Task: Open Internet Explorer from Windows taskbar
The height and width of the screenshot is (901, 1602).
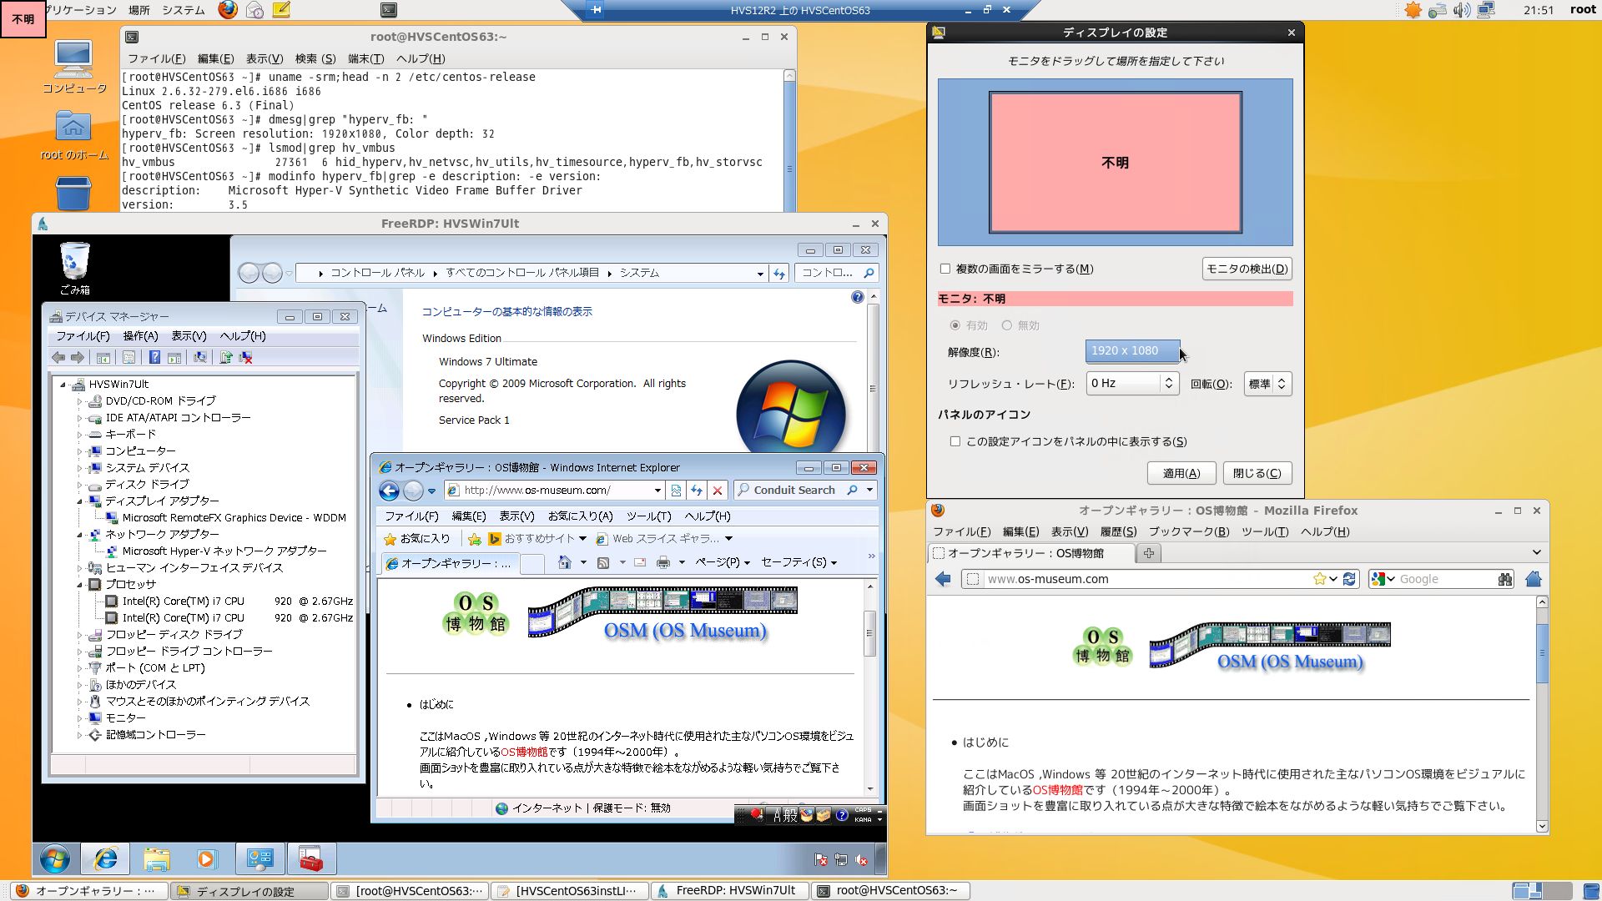Action: click(x=106, y=858)
